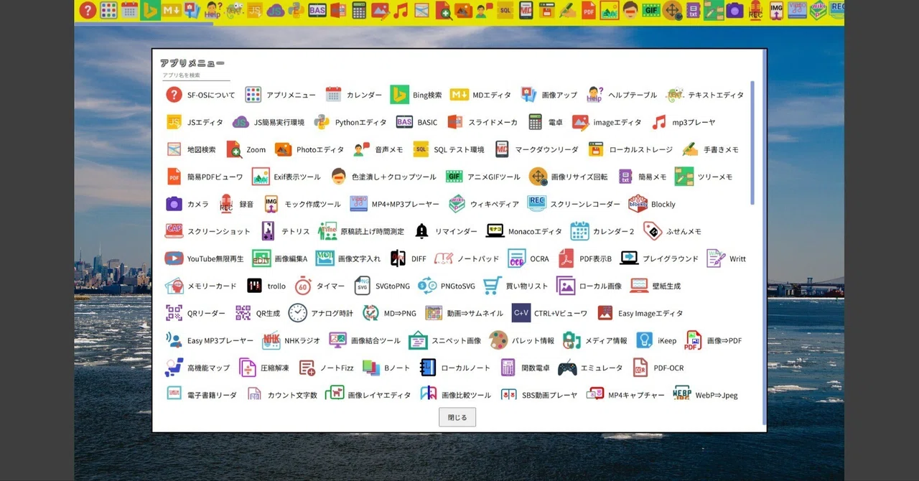Launch スライドメーカ app
The image size is (919, 481).
[x=482, y=122]
